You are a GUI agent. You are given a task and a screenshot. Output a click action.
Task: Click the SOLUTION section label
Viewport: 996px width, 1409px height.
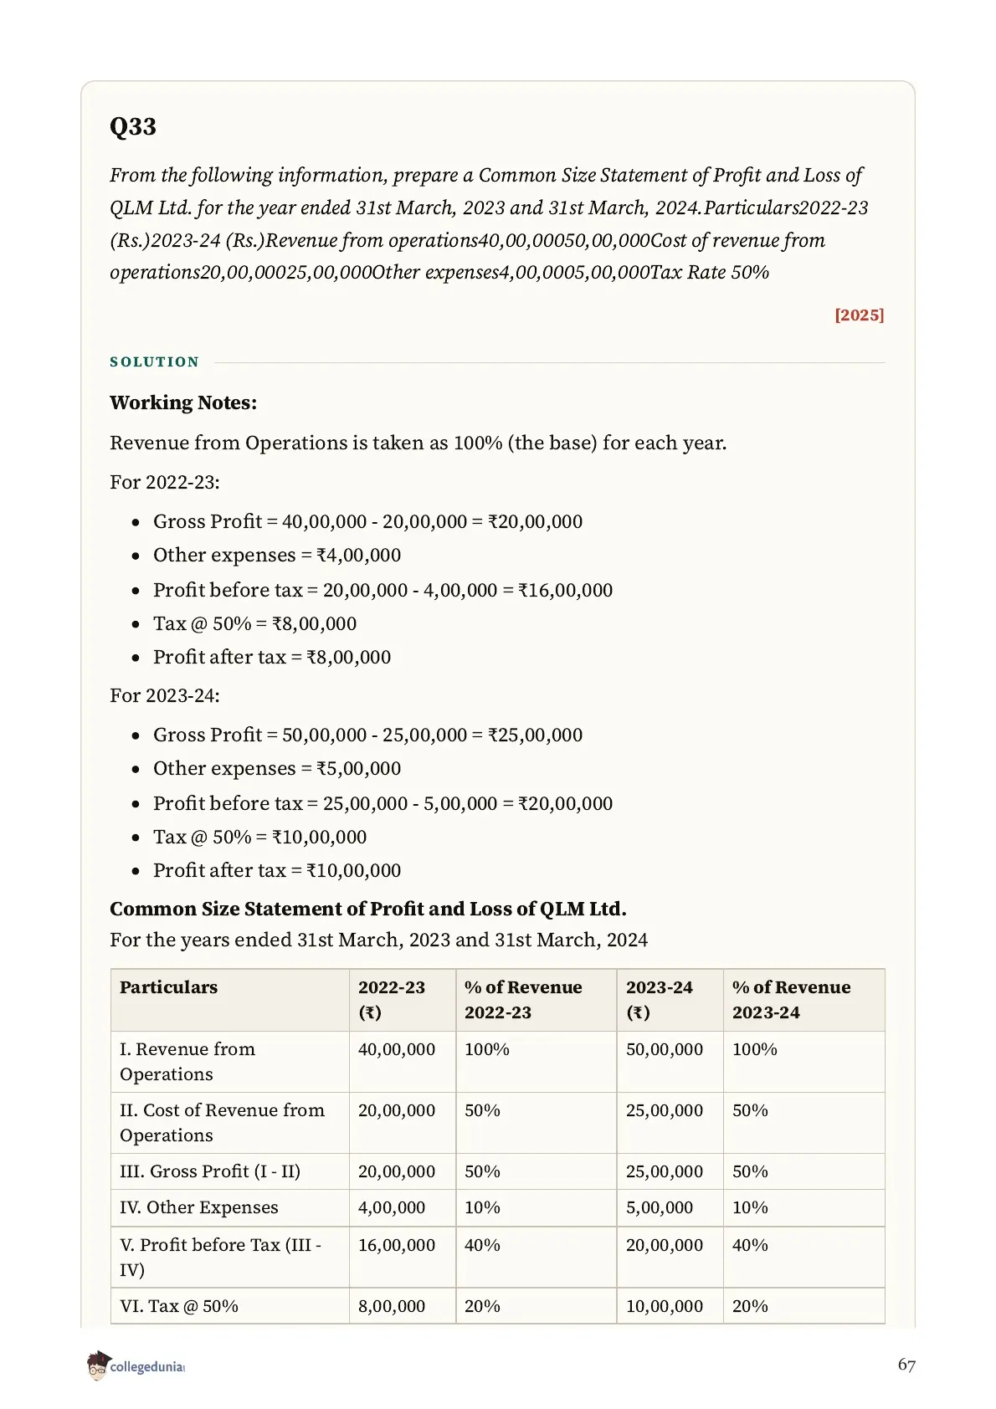(155, 361)
